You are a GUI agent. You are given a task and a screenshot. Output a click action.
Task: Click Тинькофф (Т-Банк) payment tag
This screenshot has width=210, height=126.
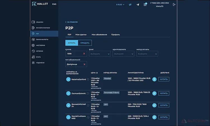111,92
